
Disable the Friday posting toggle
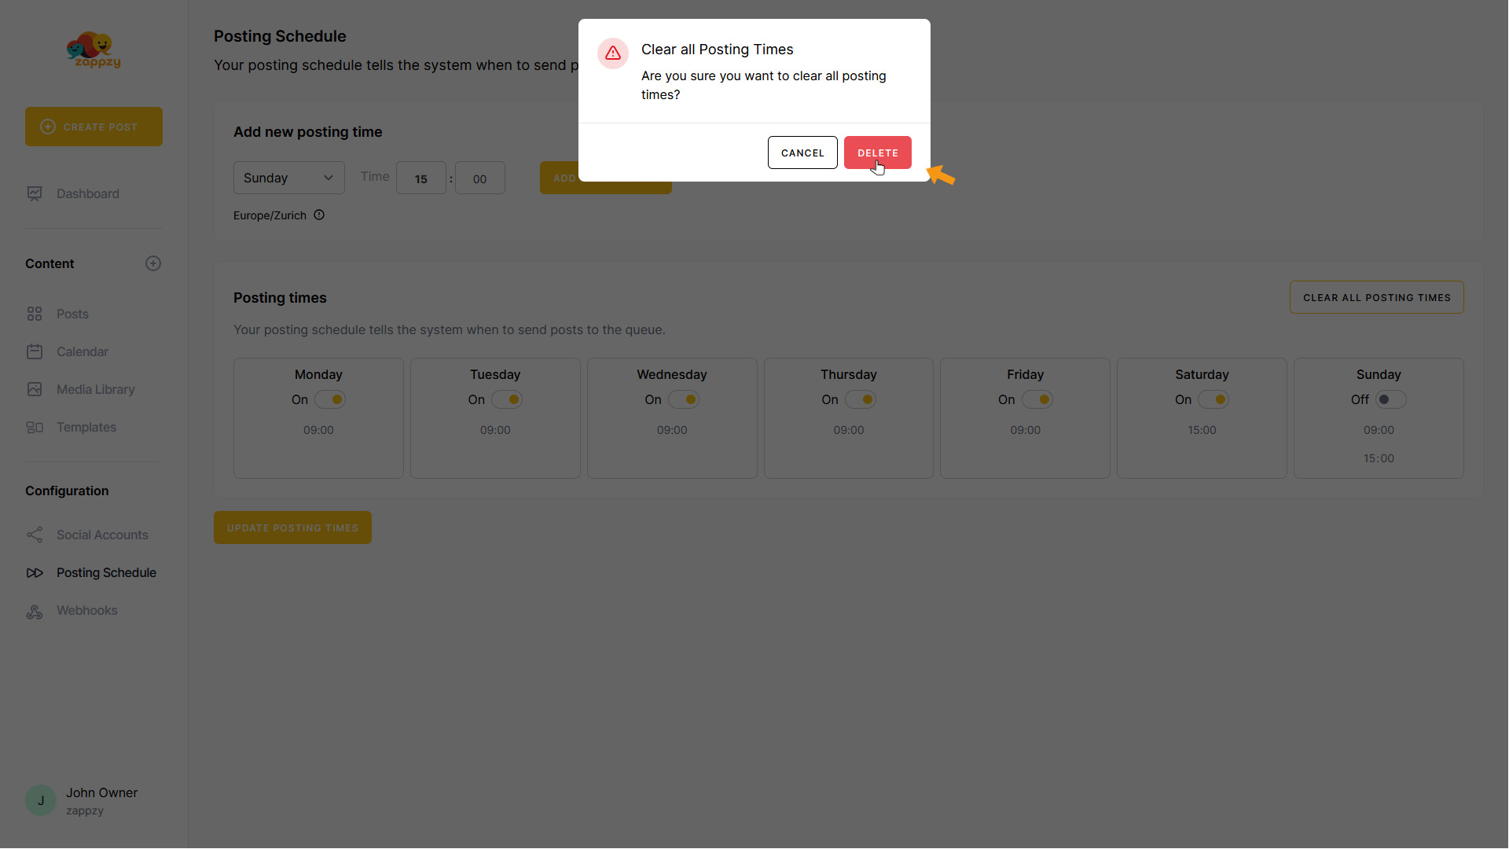1037,399
